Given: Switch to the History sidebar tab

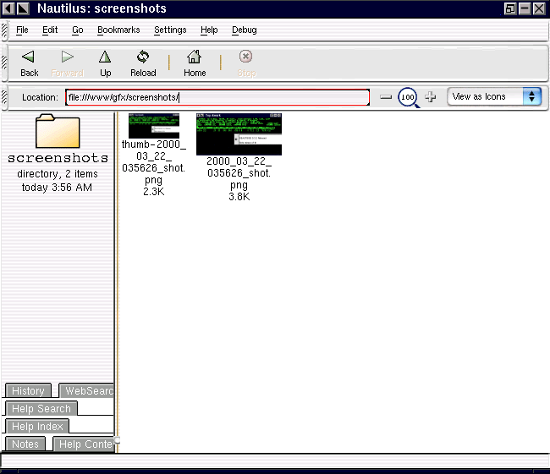Looking at the screenshot, I should click(29, 390).
